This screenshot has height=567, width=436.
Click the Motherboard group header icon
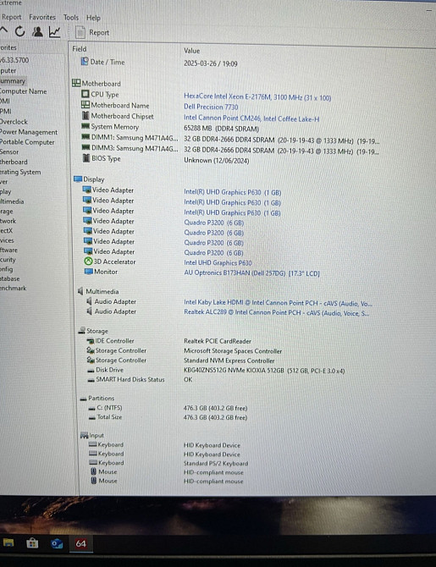click(76, 83)
